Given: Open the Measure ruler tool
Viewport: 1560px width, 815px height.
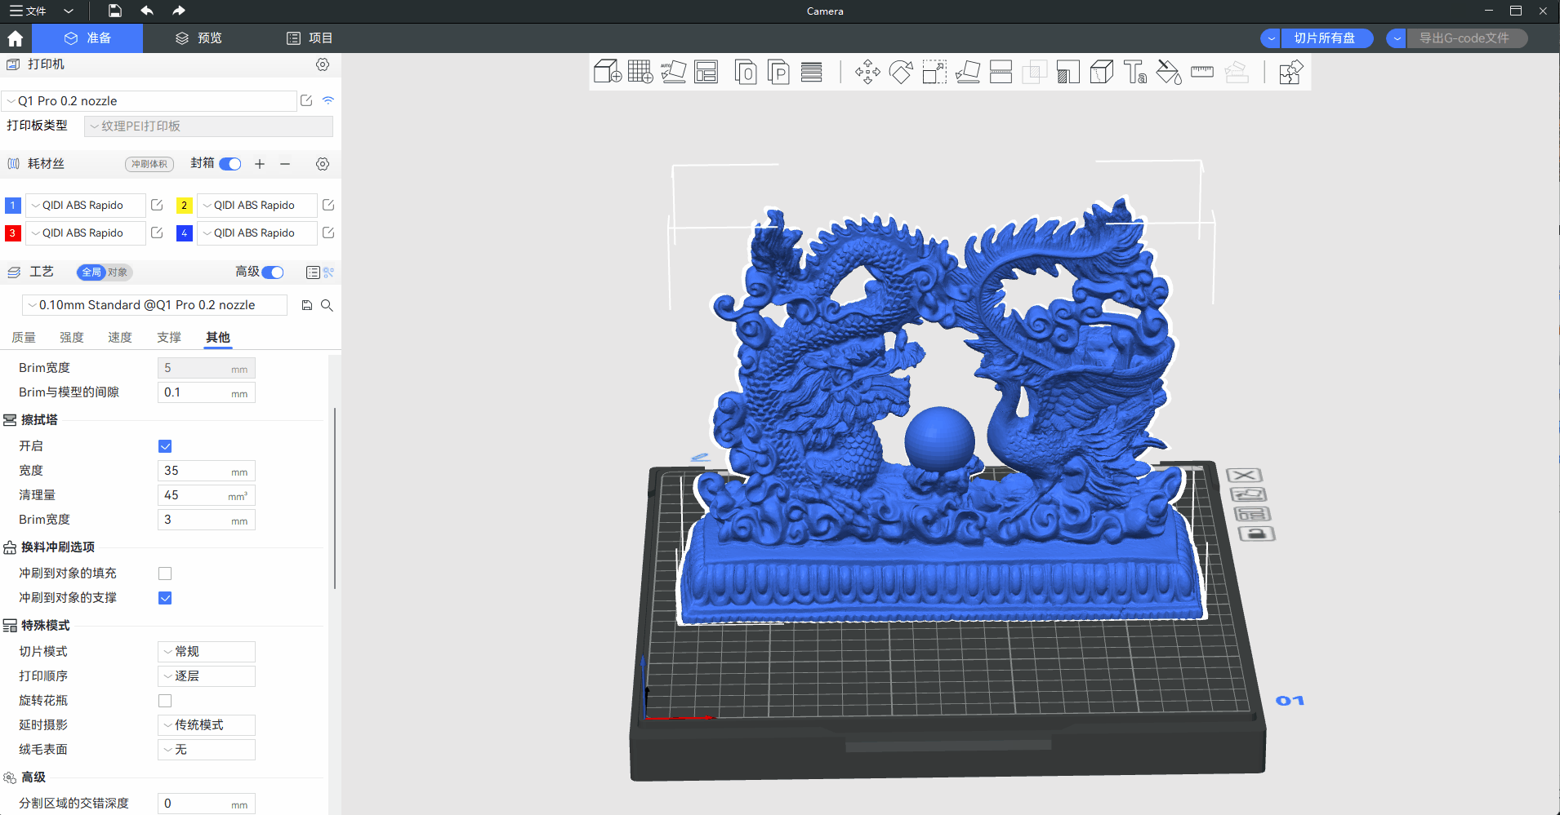Looking at the screenshot, I should (1201, 73).
